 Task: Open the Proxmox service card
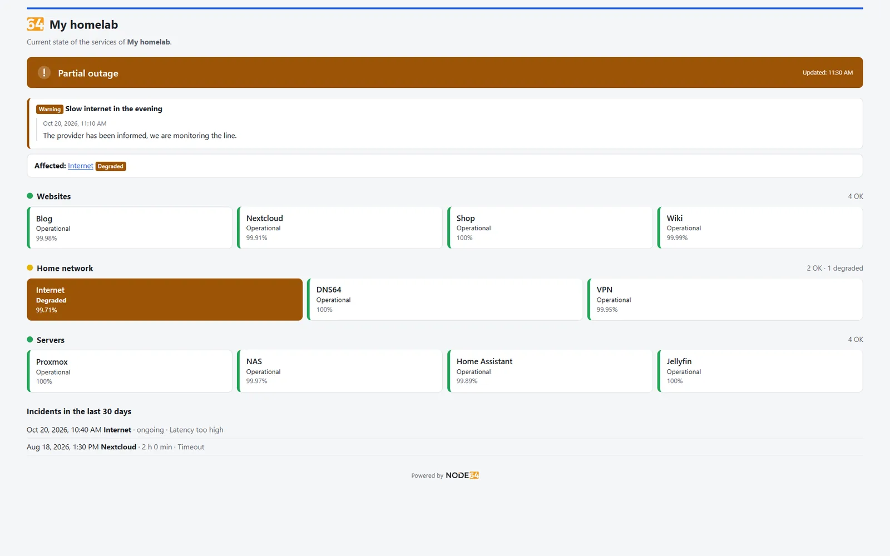pos(130,371)
